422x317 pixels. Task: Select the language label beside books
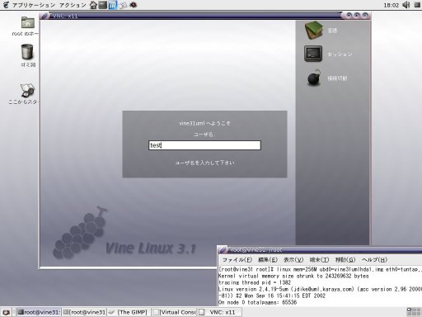click(x=332, y=31)
